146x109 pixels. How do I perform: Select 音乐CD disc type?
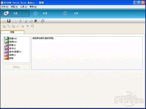point(10,48)
